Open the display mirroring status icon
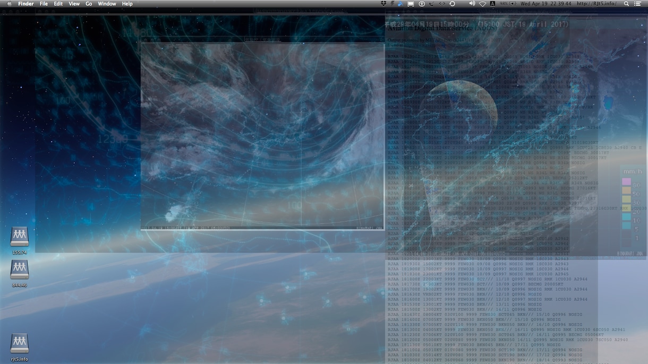The image size is (648, 364). tap(411, 4)
